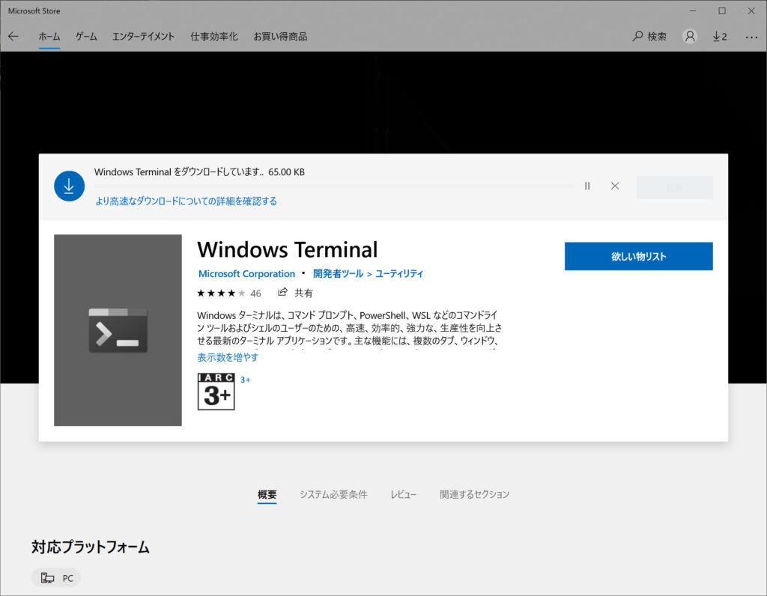Open 関連するセクション tab
This screenshot has height=596, width=767.
[x=474, y=494]
